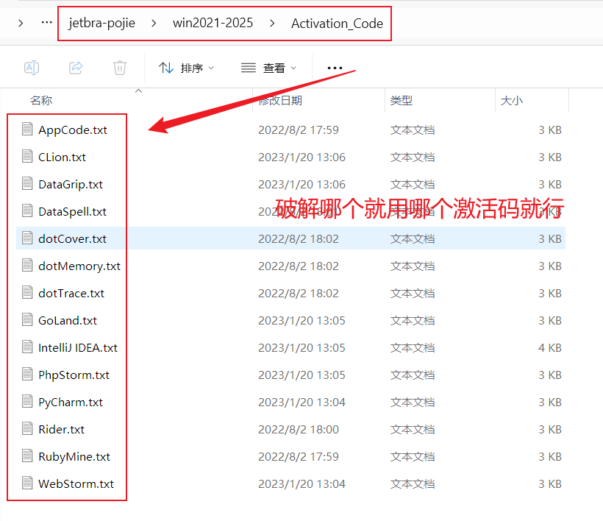Viewport: 603px width, 521px height.
Task: Click the IntelliJ IDEA.txt file icon
Action: pos(27,347)
